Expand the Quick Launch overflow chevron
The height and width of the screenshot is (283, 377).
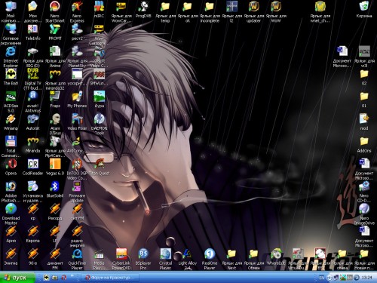click(72, 276)
